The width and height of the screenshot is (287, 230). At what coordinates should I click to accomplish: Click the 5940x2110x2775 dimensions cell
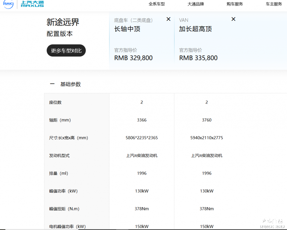[207, 138]
